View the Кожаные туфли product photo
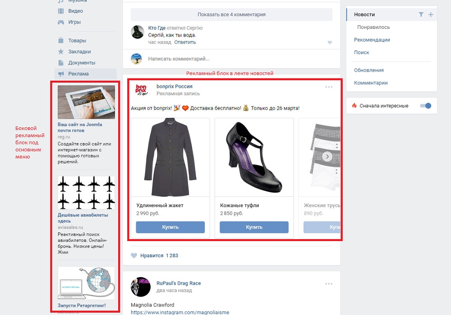The width and height of the screenshot is (451, 315). point(254,157)
